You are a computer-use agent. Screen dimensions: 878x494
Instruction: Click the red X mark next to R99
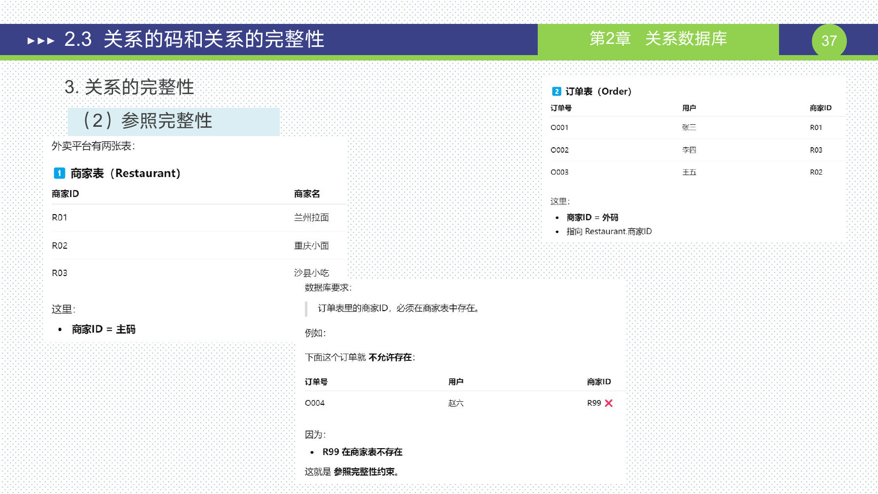[608, 403]
